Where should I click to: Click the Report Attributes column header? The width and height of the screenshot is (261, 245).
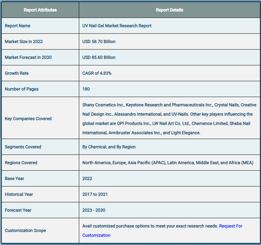click(x=40, y=10)
